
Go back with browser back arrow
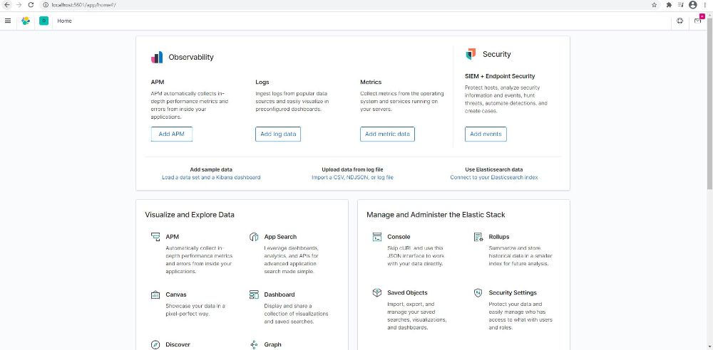7,5
